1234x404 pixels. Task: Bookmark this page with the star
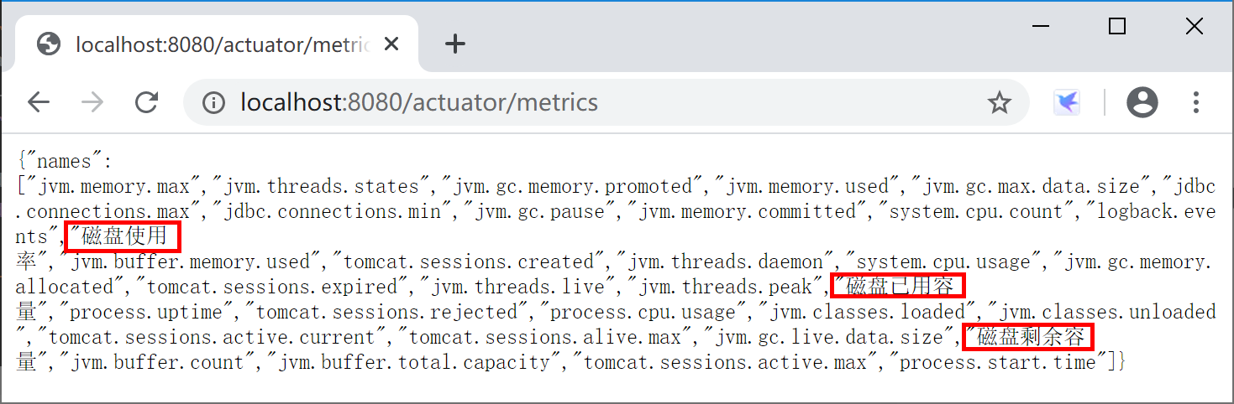click(x=999, y=103)
